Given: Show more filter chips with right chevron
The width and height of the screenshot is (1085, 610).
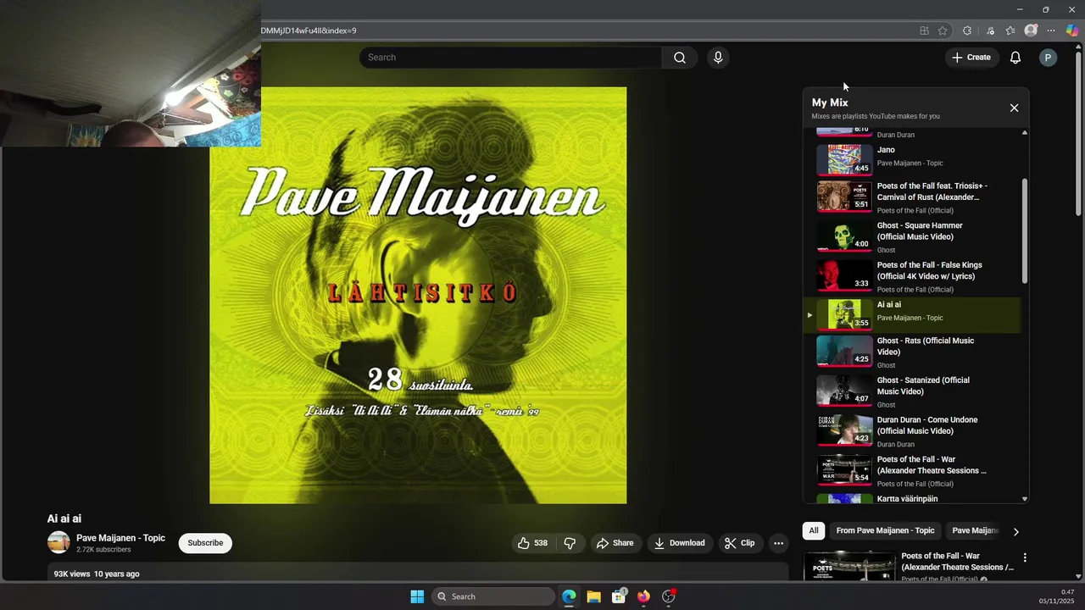Looking at the screenshot, I should (x=1015, y=531).
